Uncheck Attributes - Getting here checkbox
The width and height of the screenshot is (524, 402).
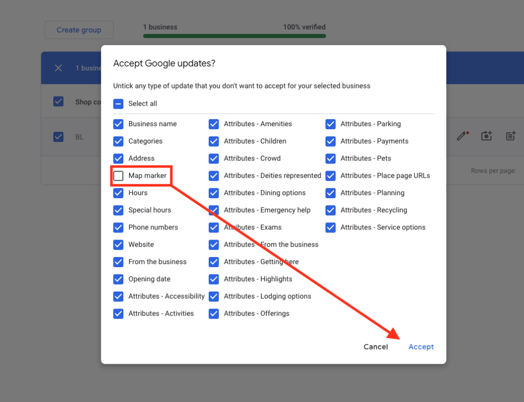coord(214,262)
